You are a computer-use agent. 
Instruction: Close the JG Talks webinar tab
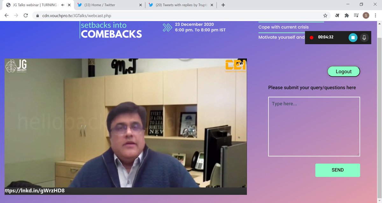[70, 5]
